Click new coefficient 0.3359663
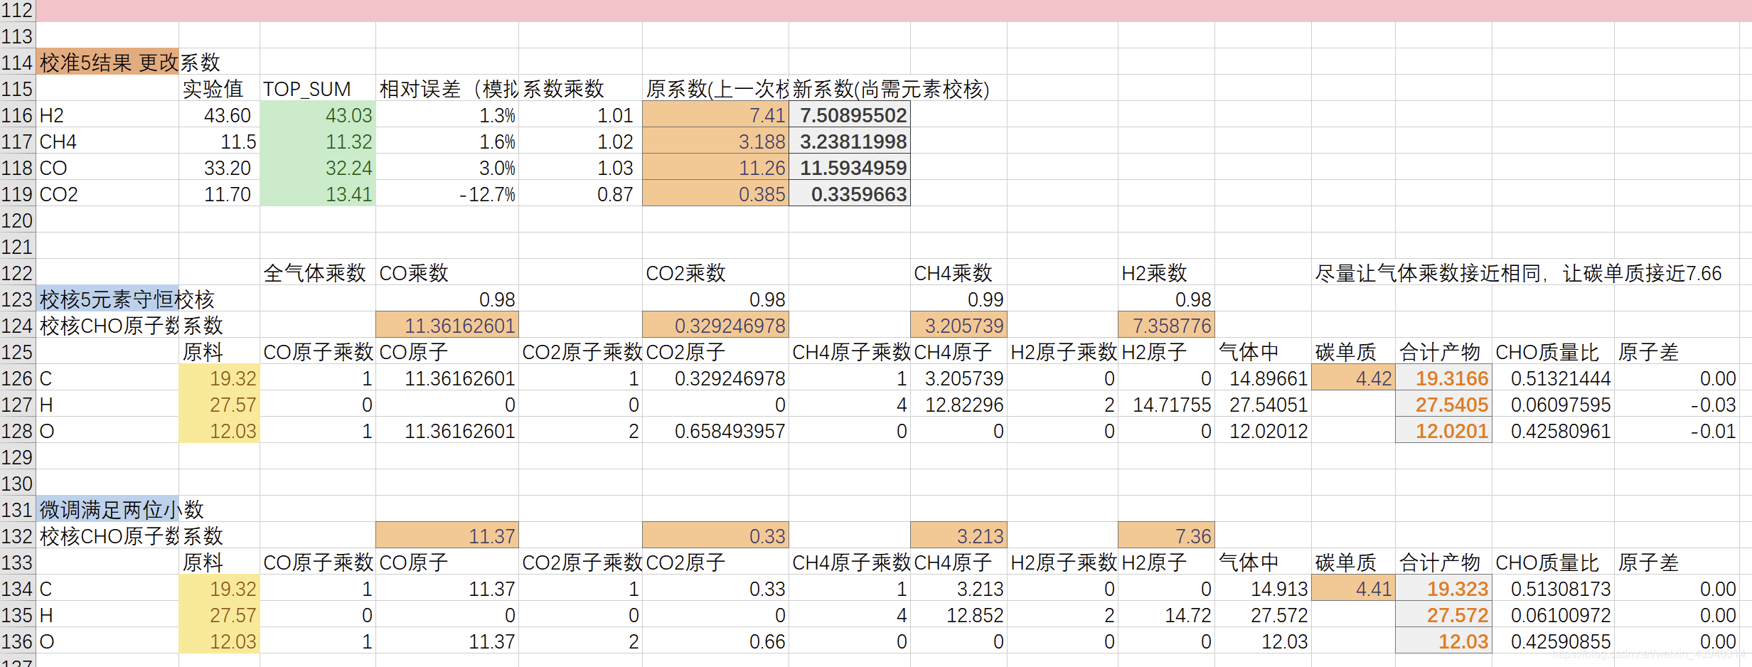1752x667 pixels. [850, 194]
